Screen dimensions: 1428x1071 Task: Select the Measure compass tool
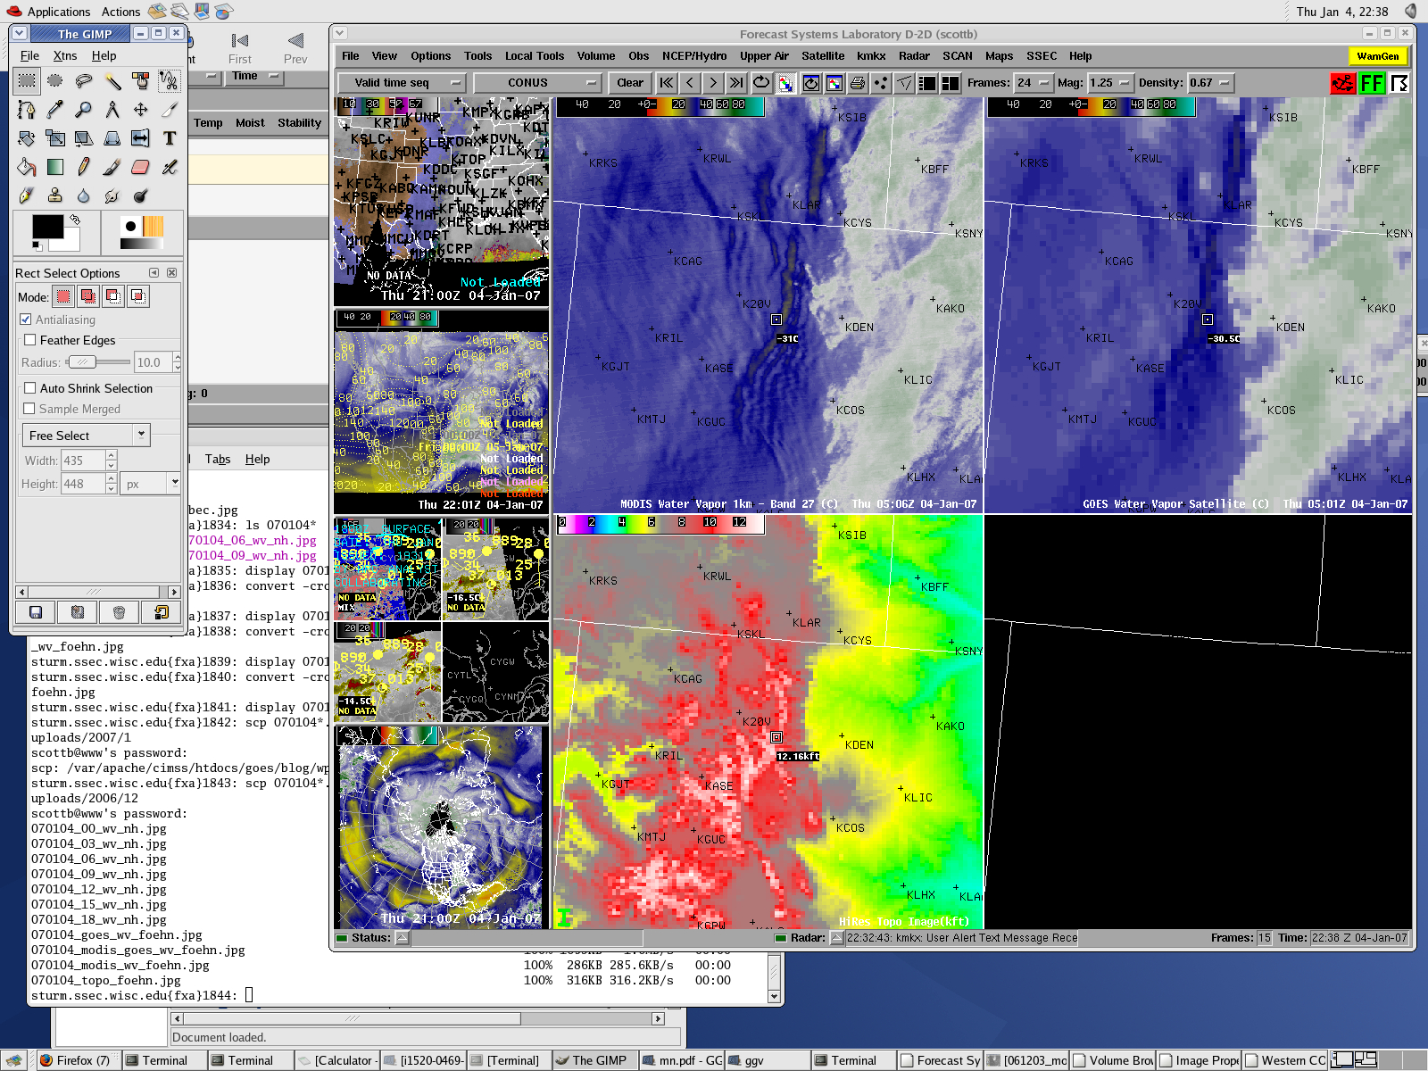pos(112,110)
